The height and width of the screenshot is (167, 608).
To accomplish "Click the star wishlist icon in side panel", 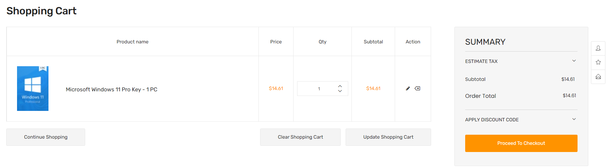I will [x=598, y=62].
